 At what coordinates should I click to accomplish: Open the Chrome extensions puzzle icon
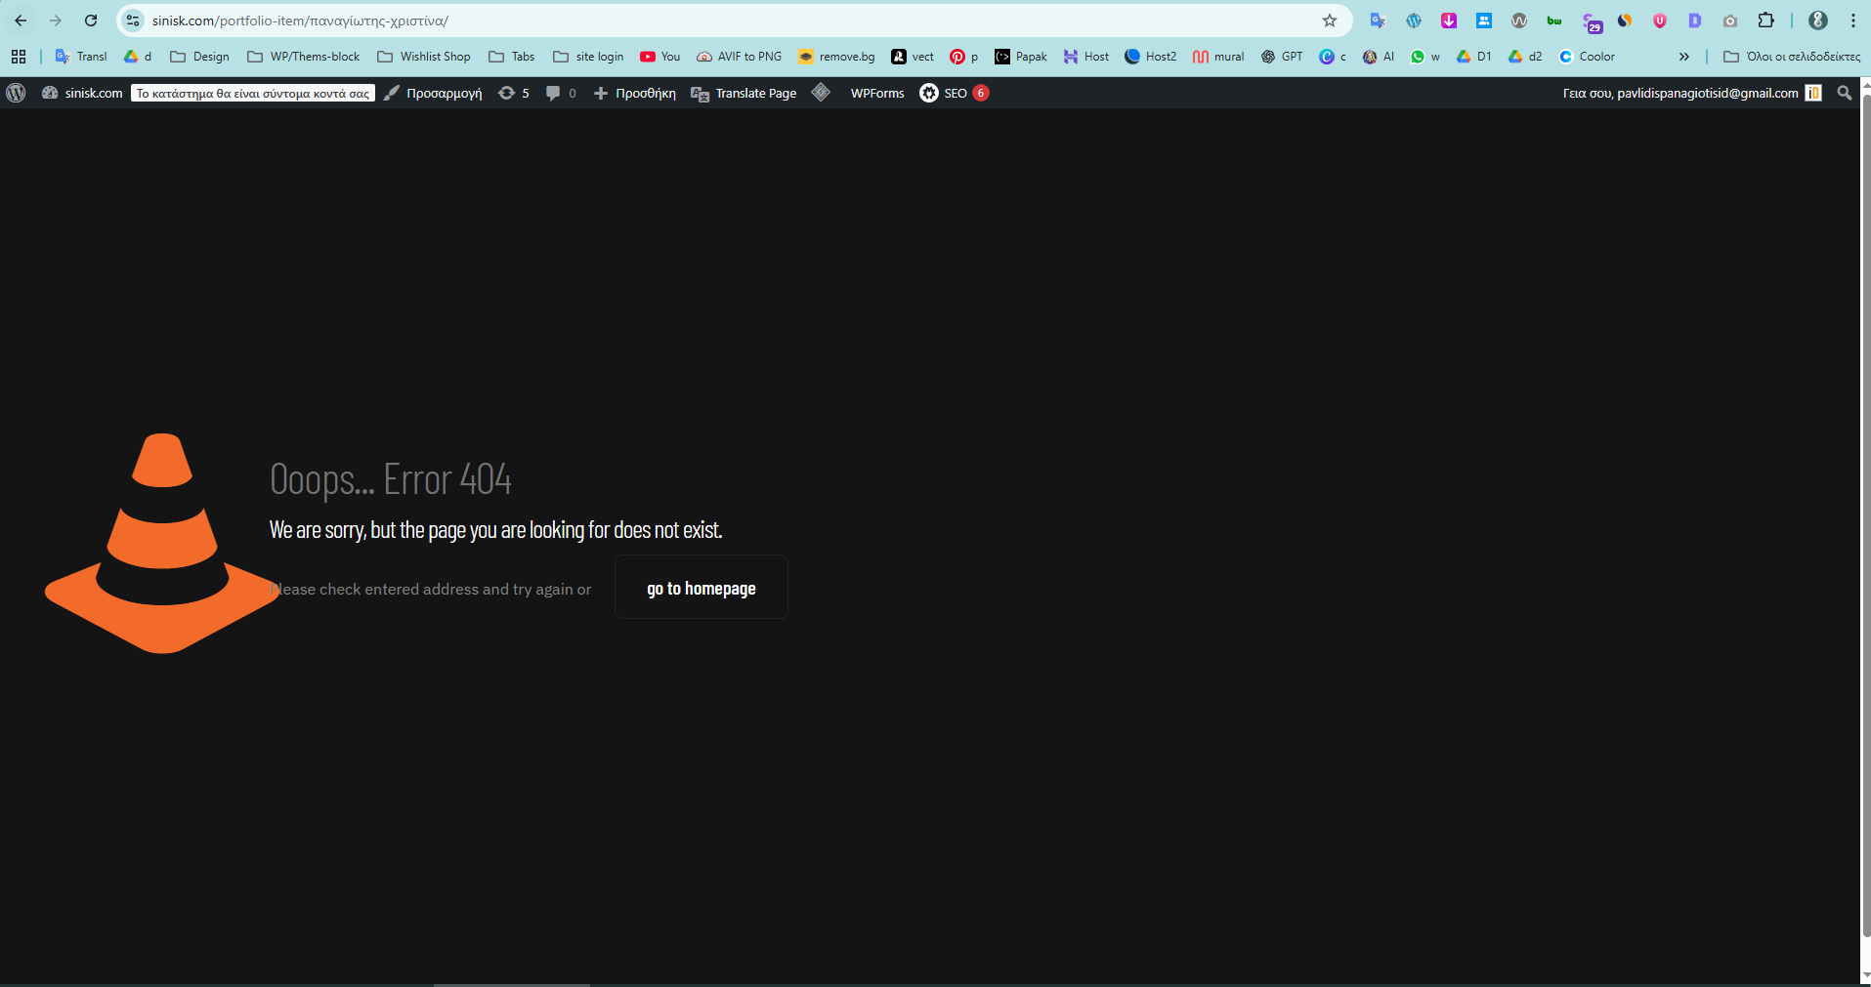click(1765, 21)
